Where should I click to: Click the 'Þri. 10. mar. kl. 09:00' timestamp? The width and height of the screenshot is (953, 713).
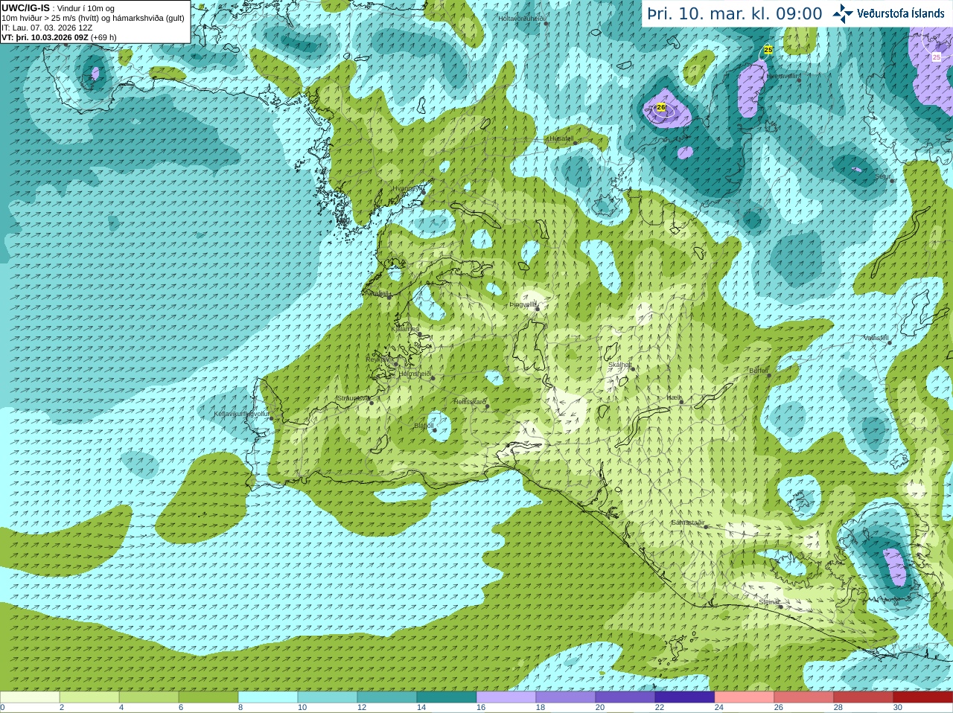pos(735,13)
